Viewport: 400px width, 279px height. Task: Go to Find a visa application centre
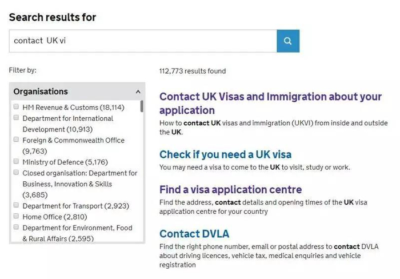(x=230, y=189)
